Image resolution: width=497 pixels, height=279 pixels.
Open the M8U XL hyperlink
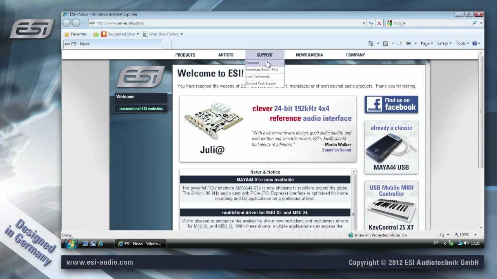pos(226,226)
